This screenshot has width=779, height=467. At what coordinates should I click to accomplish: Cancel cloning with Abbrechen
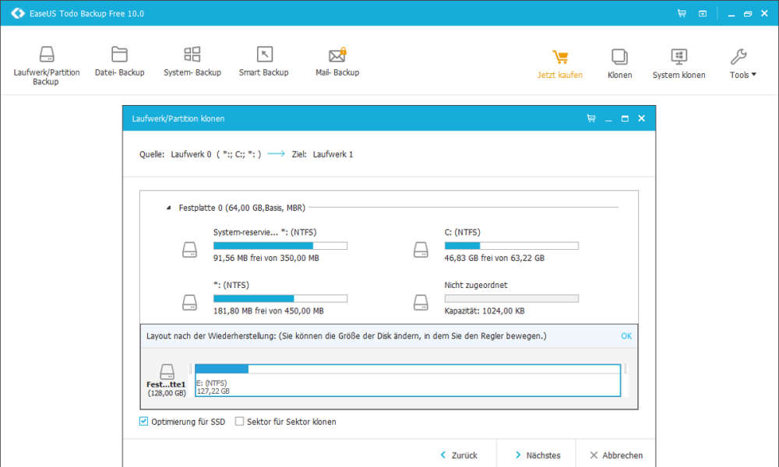[616, 455]
